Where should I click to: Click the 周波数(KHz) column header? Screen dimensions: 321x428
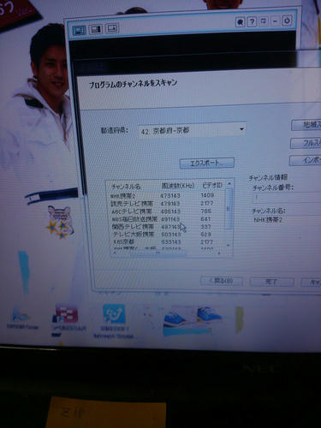(178, 186)
